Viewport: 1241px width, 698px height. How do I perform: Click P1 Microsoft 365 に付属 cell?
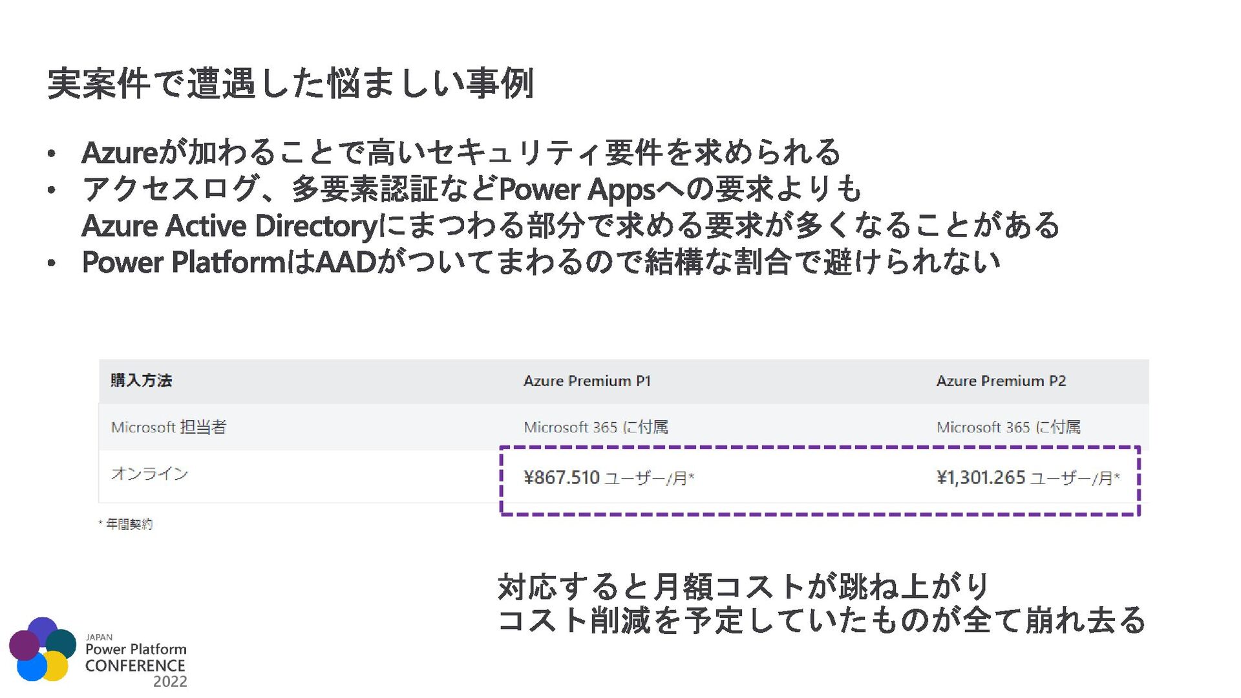click(595, 427)
